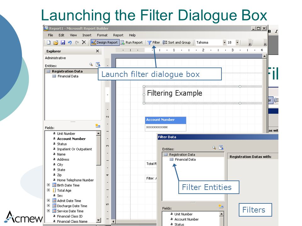The image size is (302, 226).
Task: Click the Open folder toolbar icon
Action: tap(56, 42)
